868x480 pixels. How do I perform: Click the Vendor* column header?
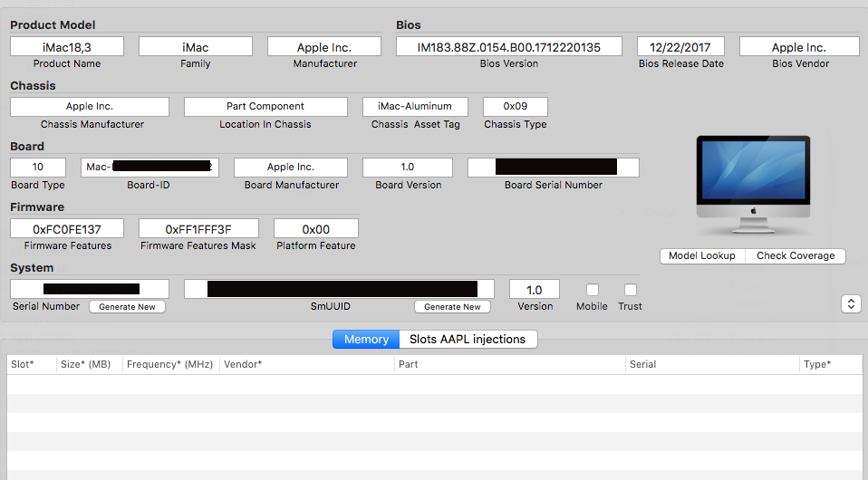[x=306, y=364]
